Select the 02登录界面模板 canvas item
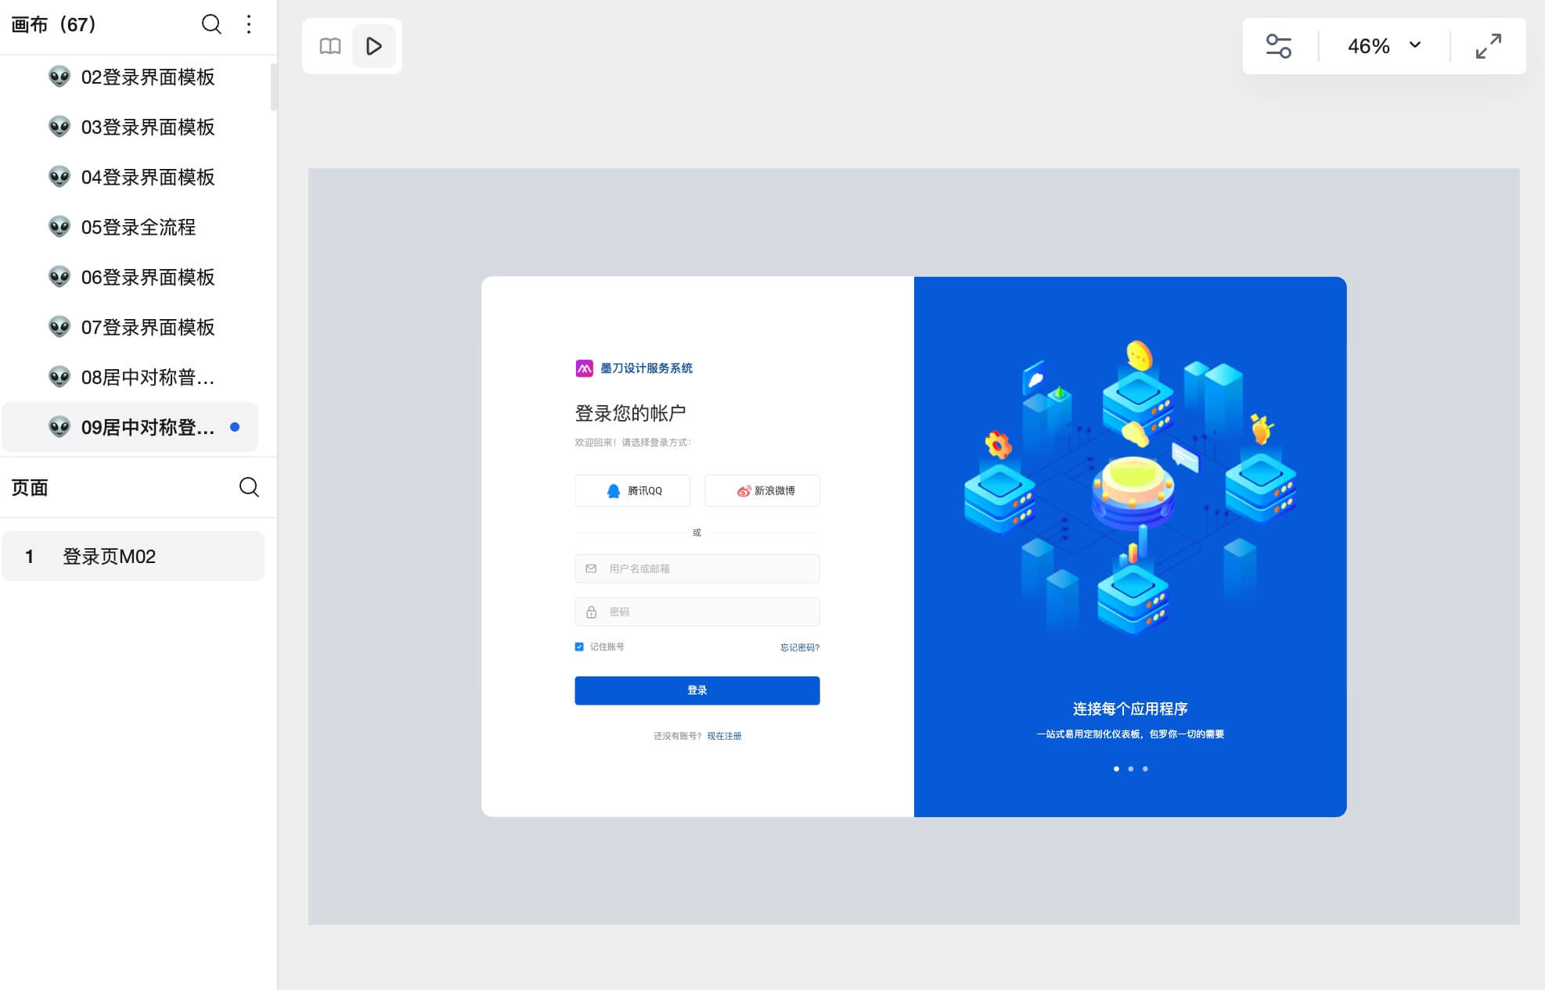 [x=149, y=77]
